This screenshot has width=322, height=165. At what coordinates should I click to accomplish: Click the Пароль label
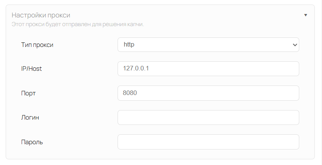click(x=32, y=142)
